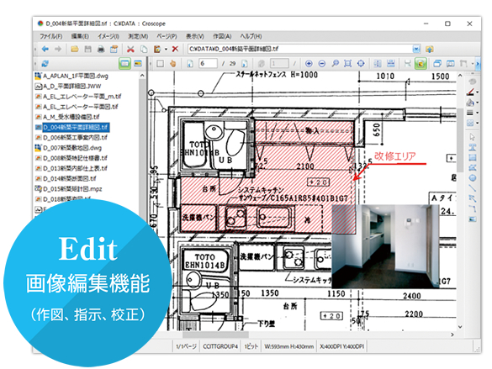This screenshot has width=492, height=369.
Task: Click the crosshair target view icon
Action: tap(361, 64)
